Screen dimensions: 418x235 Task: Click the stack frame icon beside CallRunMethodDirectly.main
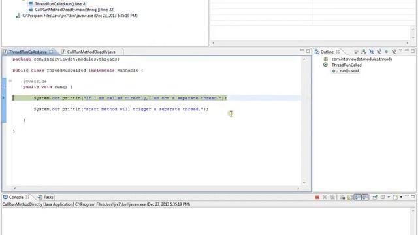31,10
